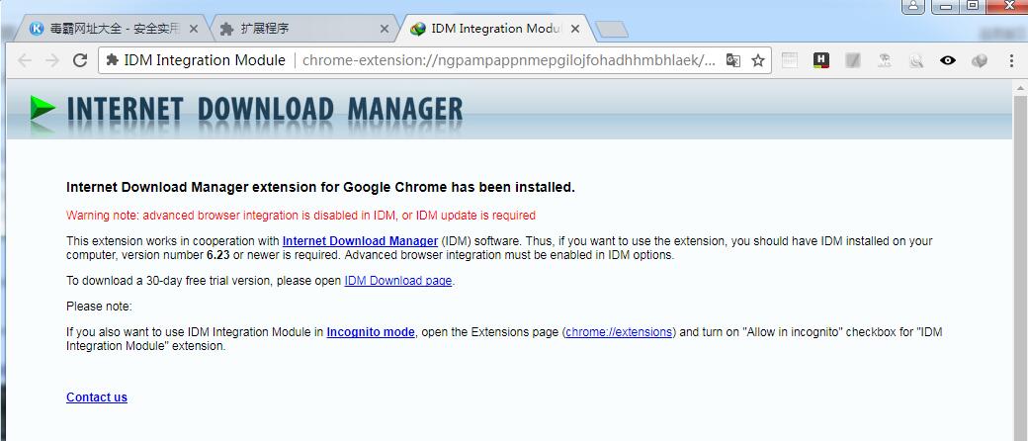The width and height of the screenshot is (1028, 441).
Task: Select the IDM Integration Module tab
Action: (x=495, y=29)
